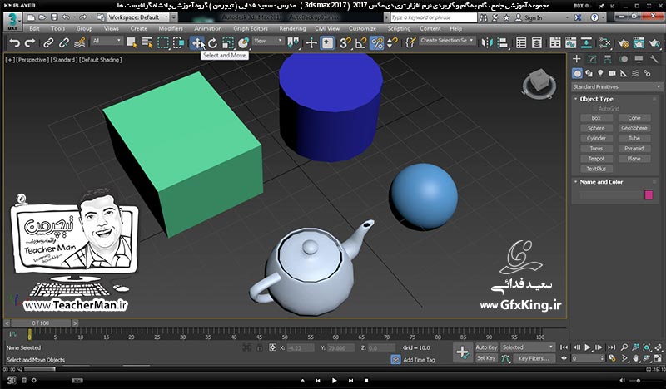This screenshot has height=389, width=666.
Task: Open the reference coordinate system View dropdown
Action: tap(268, 41)
